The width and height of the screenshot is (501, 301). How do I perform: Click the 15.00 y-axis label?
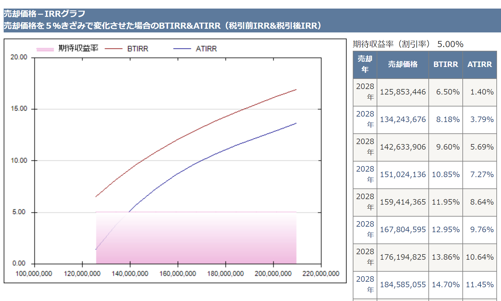click(19, 109)
